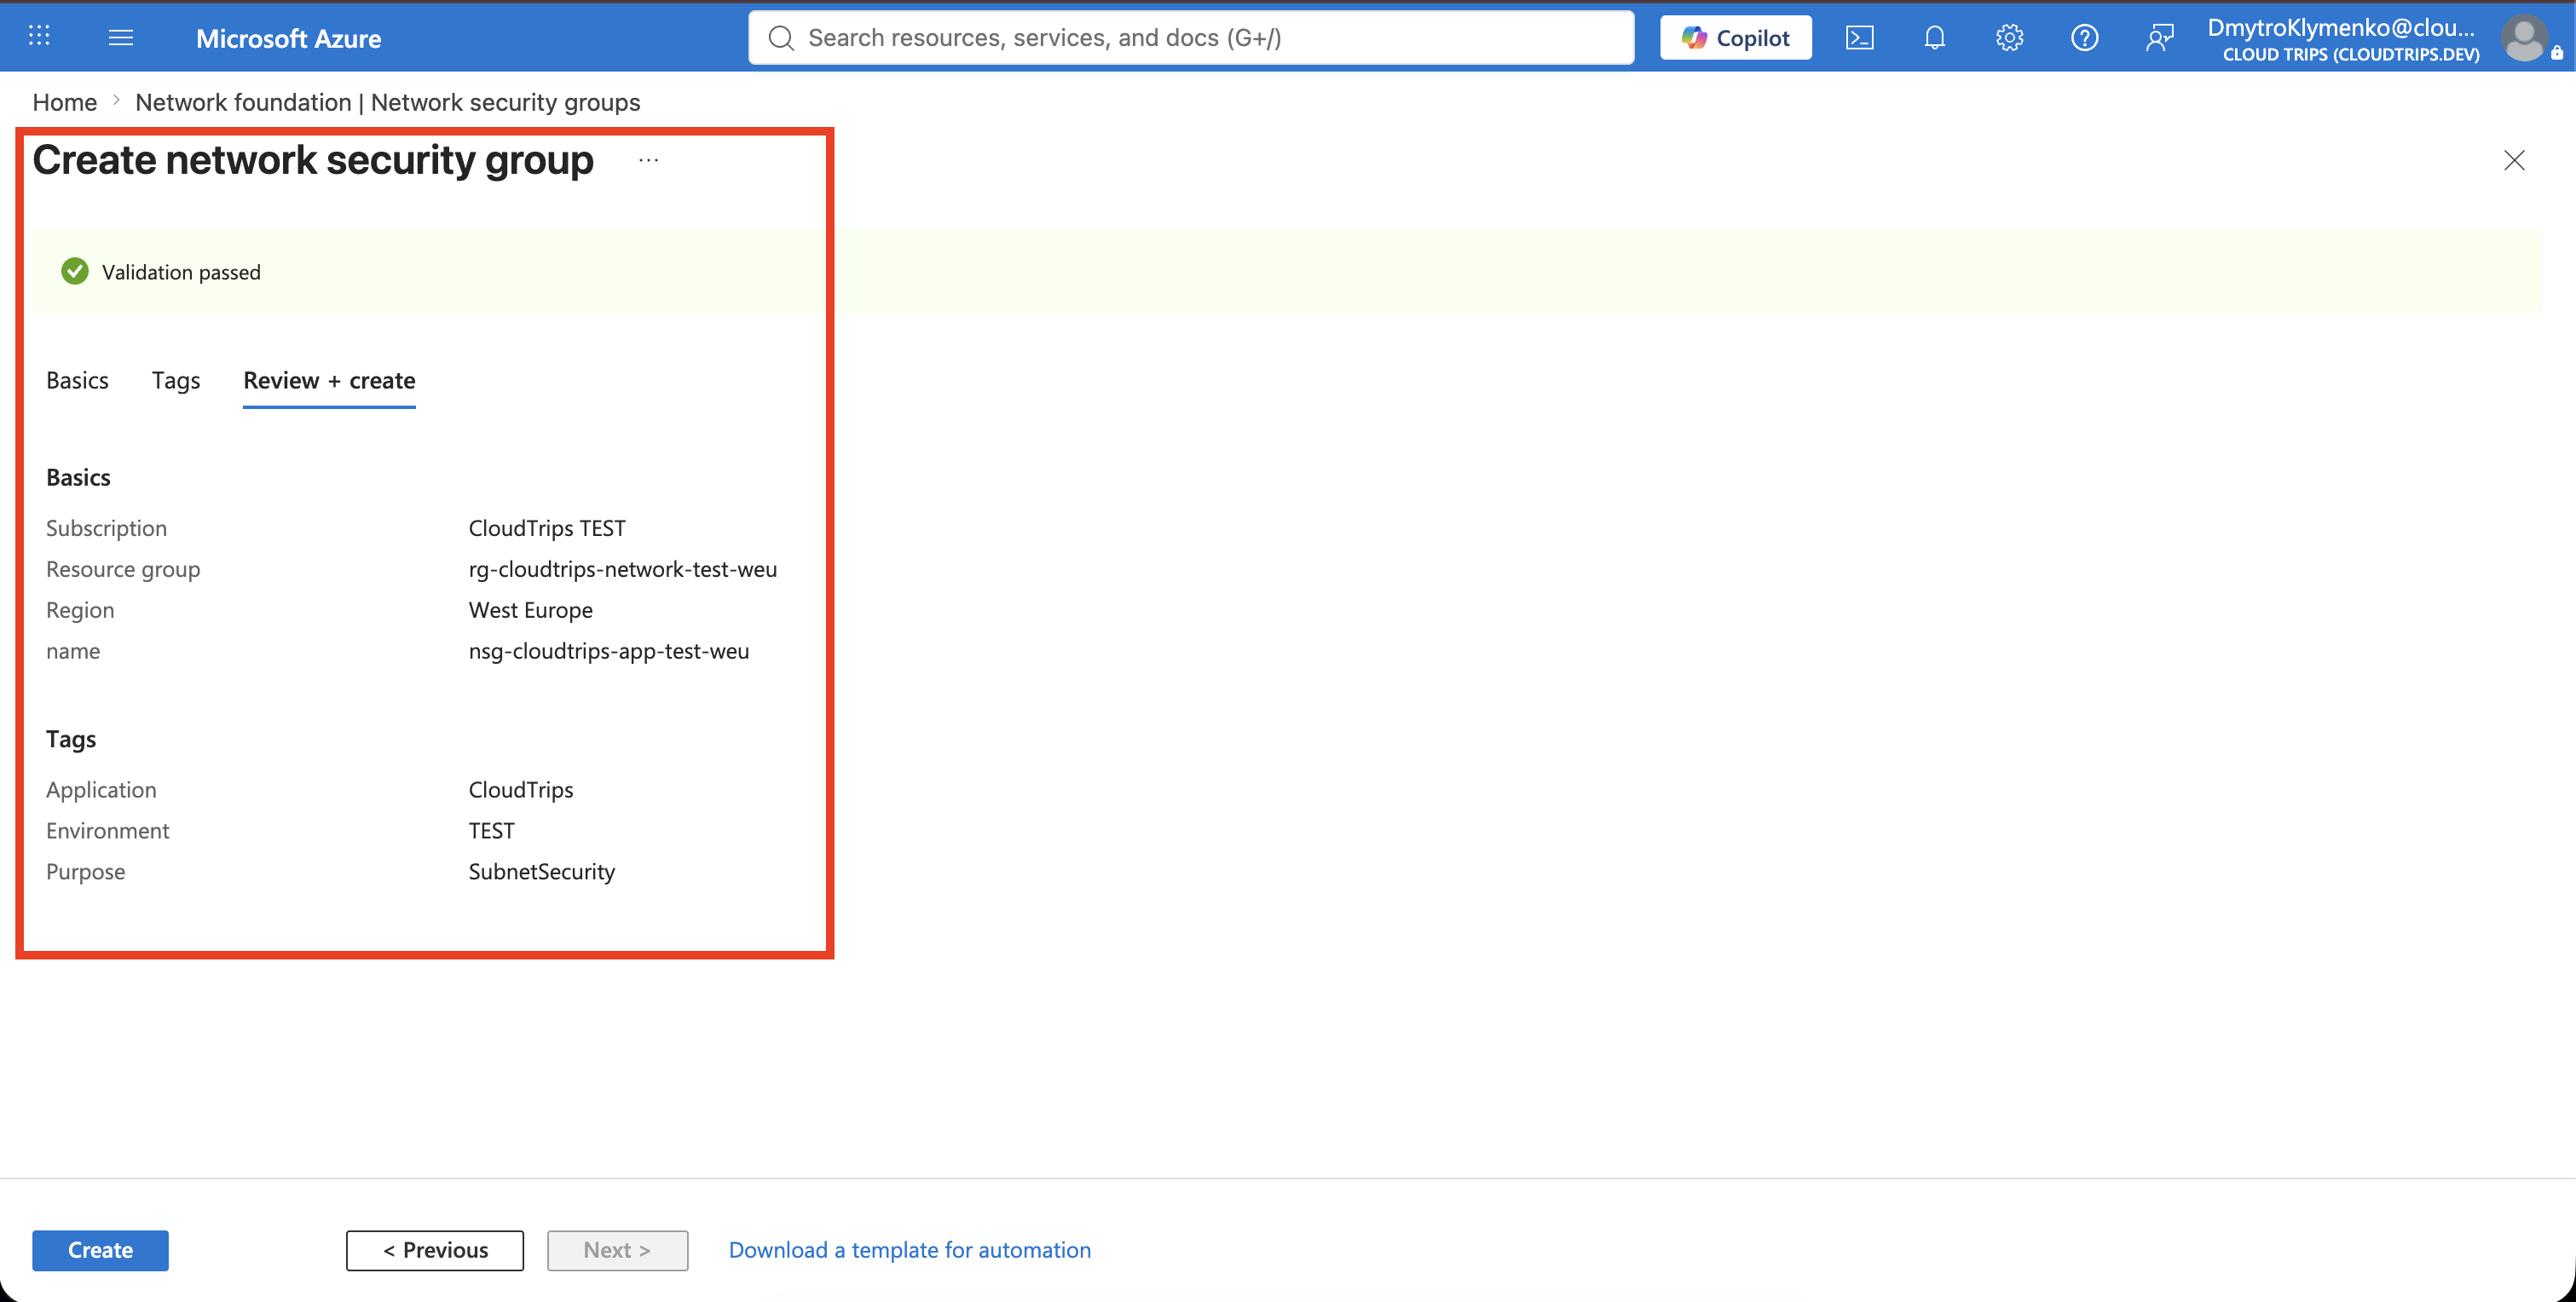Click the name value nsg-cloudtrips-app-test-weu

tap(609, 651)
